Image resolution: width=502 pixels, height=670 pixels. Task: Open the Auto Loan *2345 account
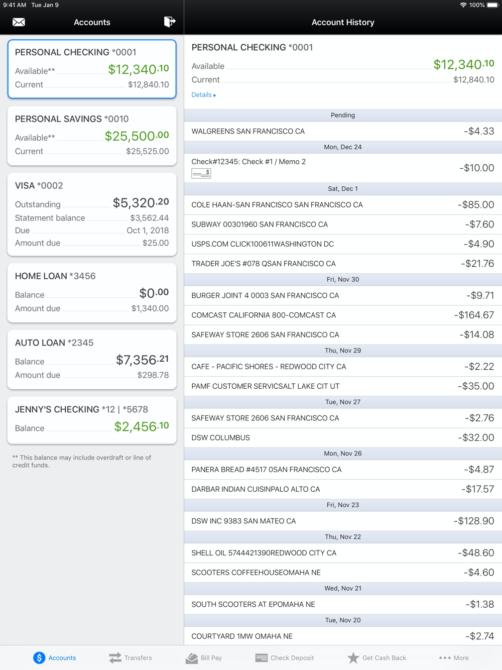[92, 360]
